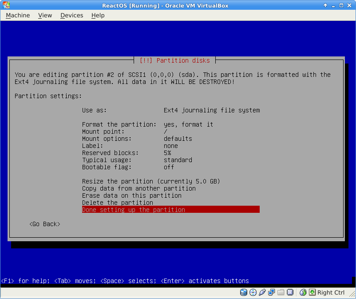Click the mouse integration icon in status bar

click(x=303, y=292)
